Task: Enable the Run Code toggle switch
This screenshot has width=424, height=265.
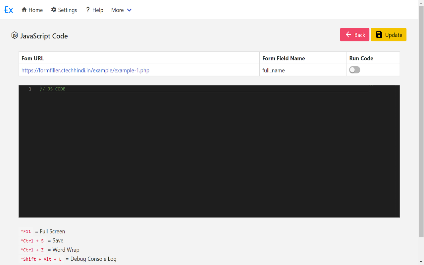Action: [354, 70]
